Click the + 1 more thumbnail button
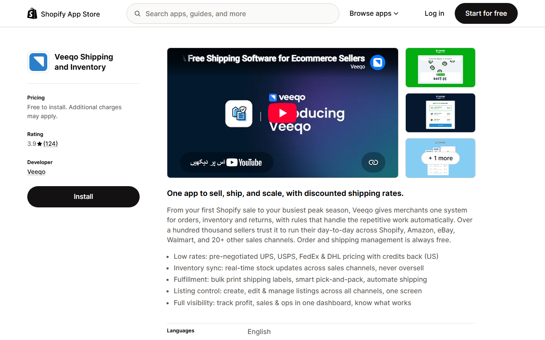This screenshot has height=340, width=545. point(440,158)
